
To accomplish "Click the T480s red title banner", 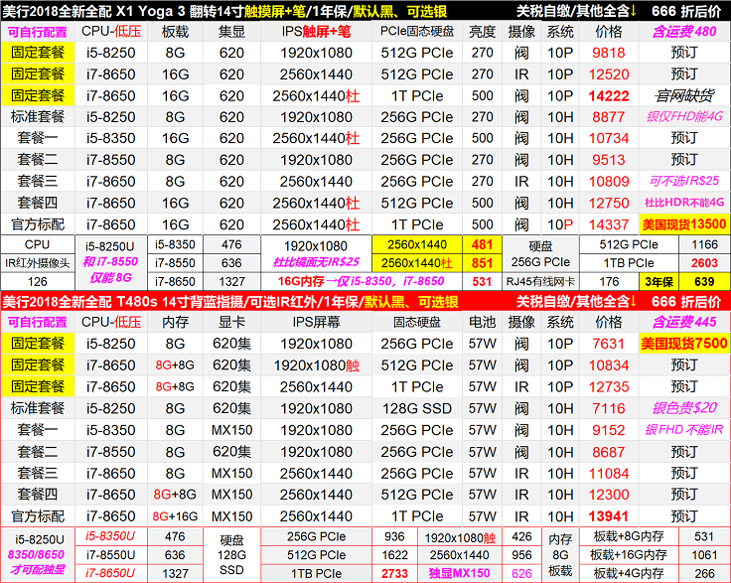I will point(248,301).
